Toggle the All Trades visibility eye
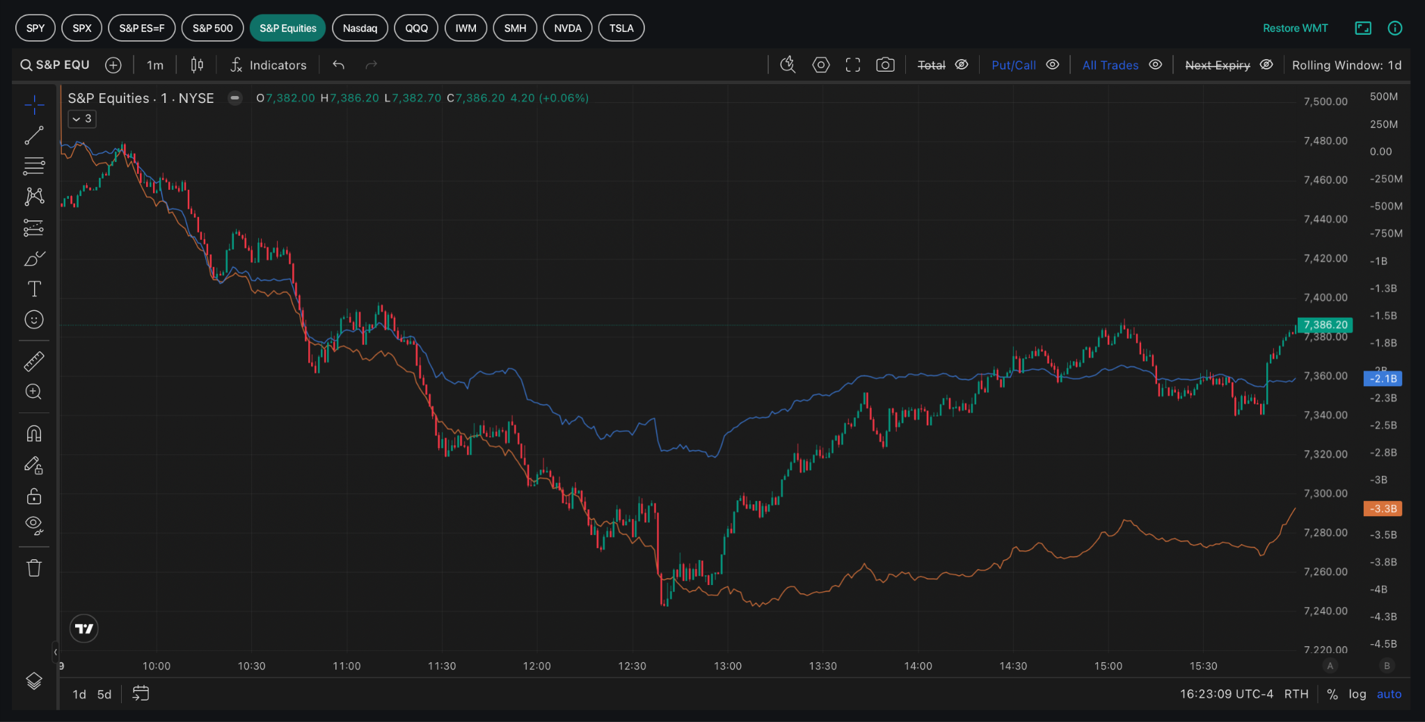Viewport: 1425px width, 722px height. click(x=1156, y=65)
